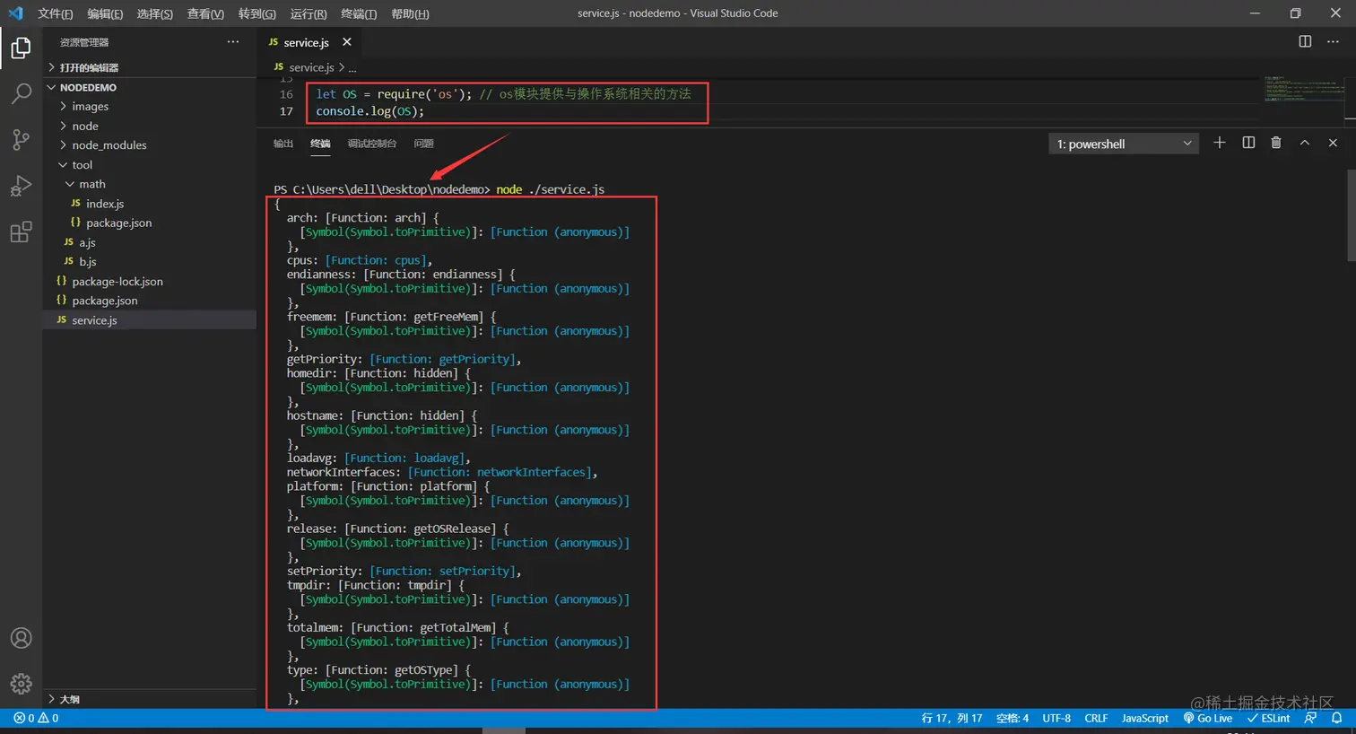Expand the node_modules folder
This screenshot has width=1356, height=734.
tap(150, 145)
